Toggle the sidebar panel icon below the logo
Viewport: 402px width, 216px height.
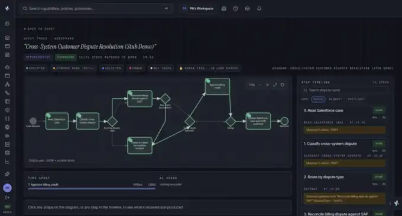7,24
